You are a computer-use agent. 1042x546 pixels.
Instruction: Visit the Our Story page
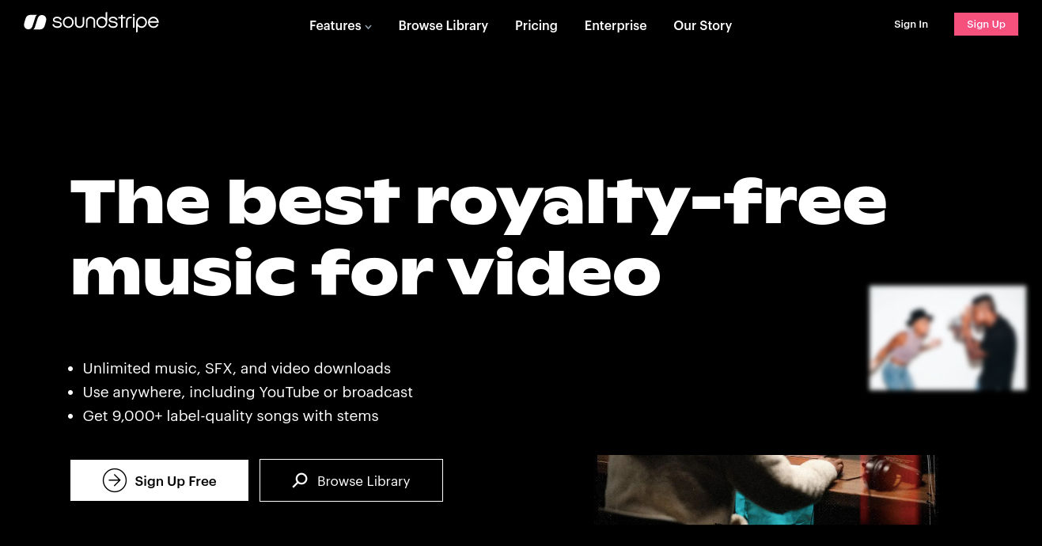click(703, 25)
